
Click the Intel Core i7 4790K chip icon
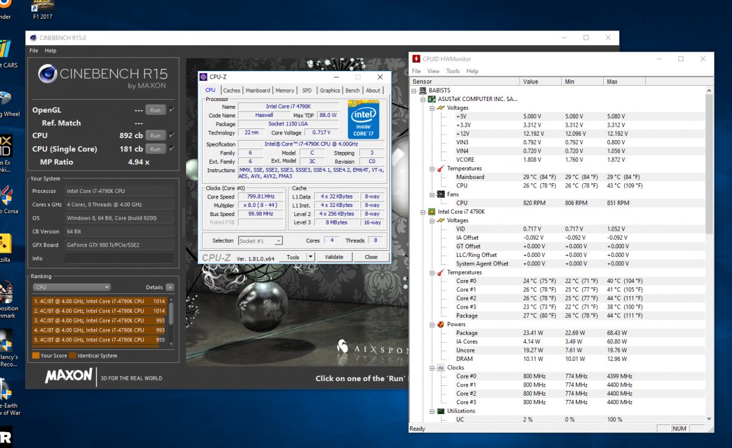click(431, 212)
